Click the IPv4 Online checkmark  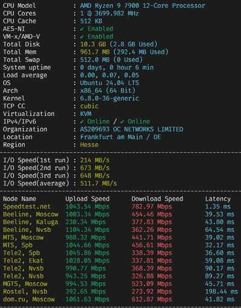pyautogui.click(x=82, y=121)
